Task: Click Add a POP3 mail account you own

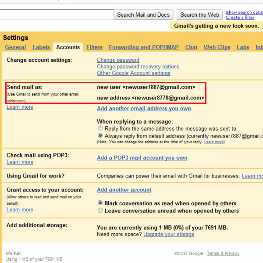Action: (142, 158)
